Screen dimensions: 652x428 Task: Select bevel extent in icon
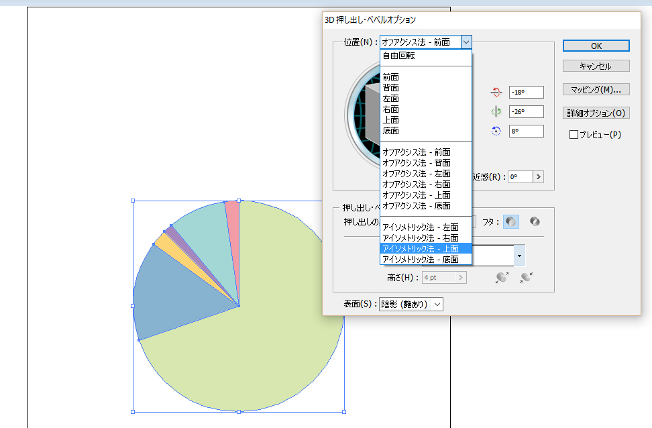point(525,277)
